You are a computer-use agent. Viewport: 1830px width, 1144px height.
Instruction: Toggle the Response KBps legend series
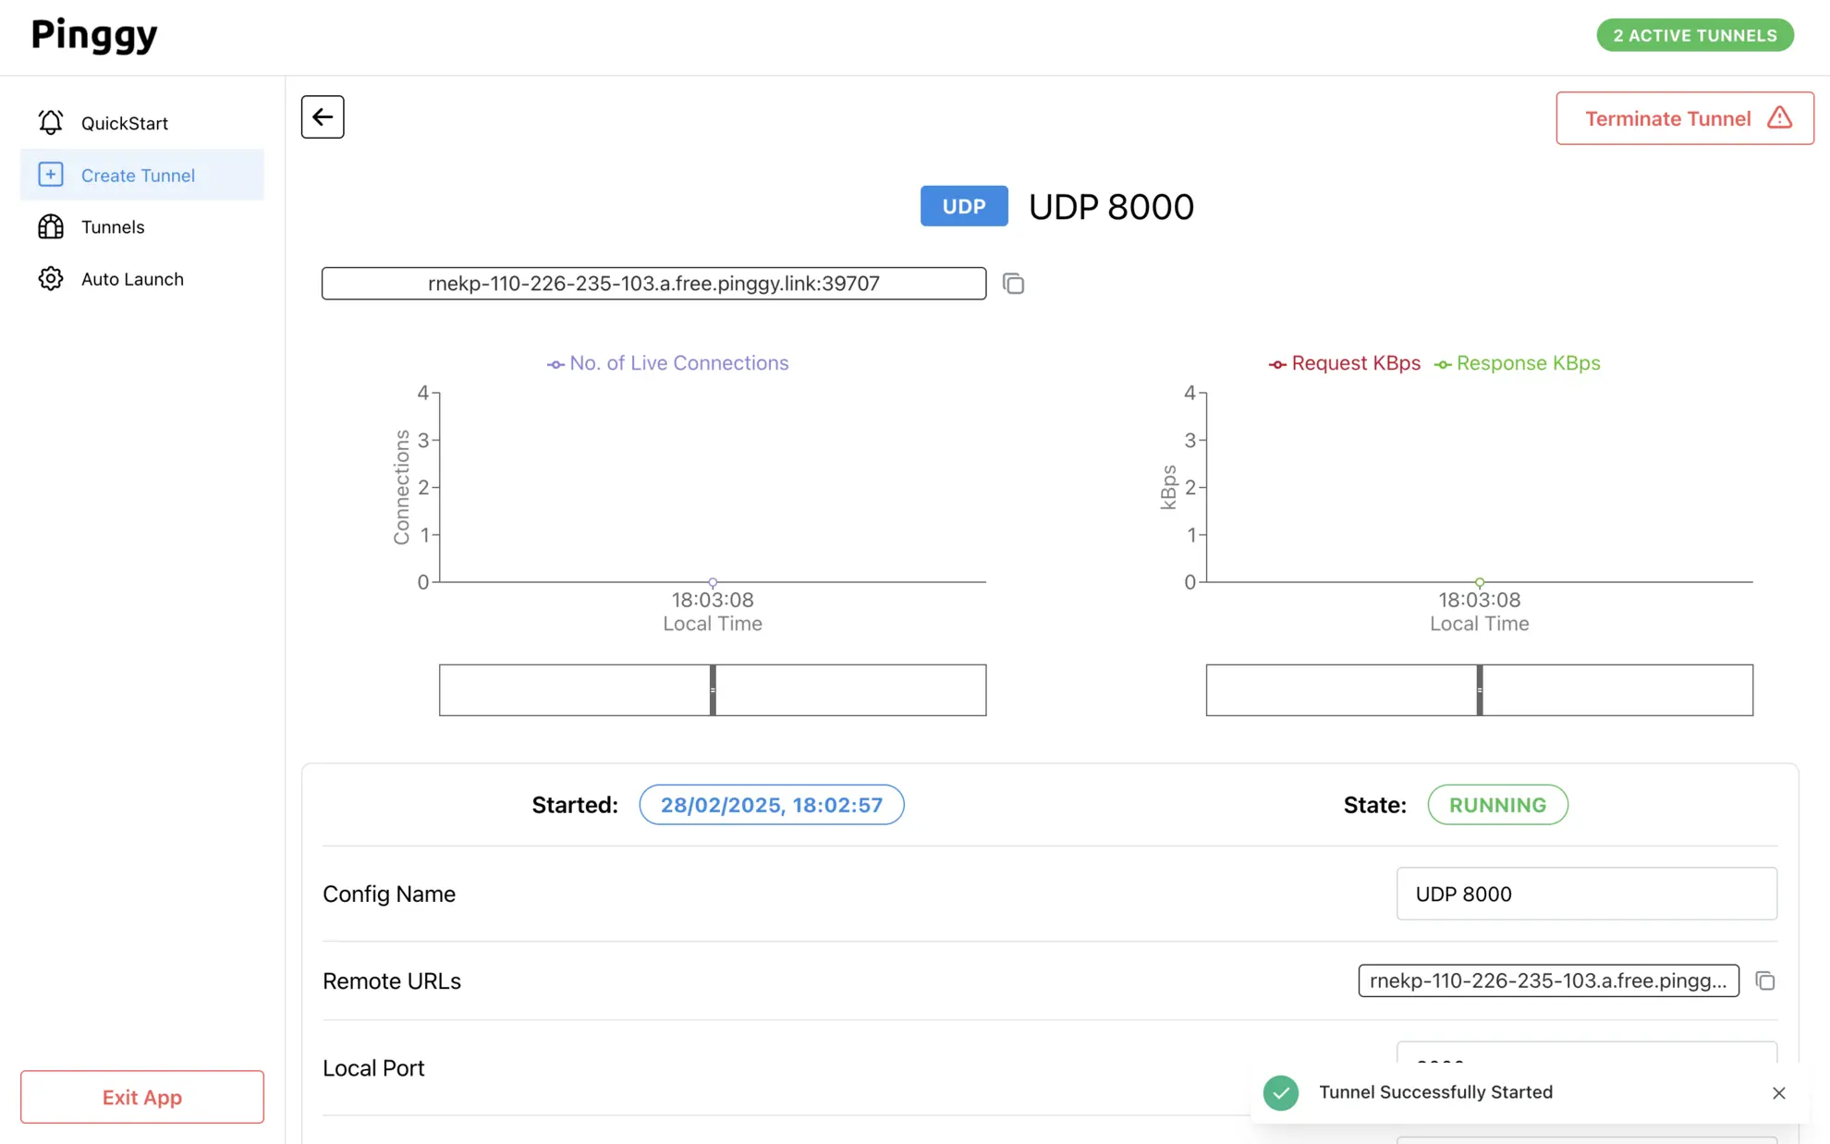(1517, 363)
